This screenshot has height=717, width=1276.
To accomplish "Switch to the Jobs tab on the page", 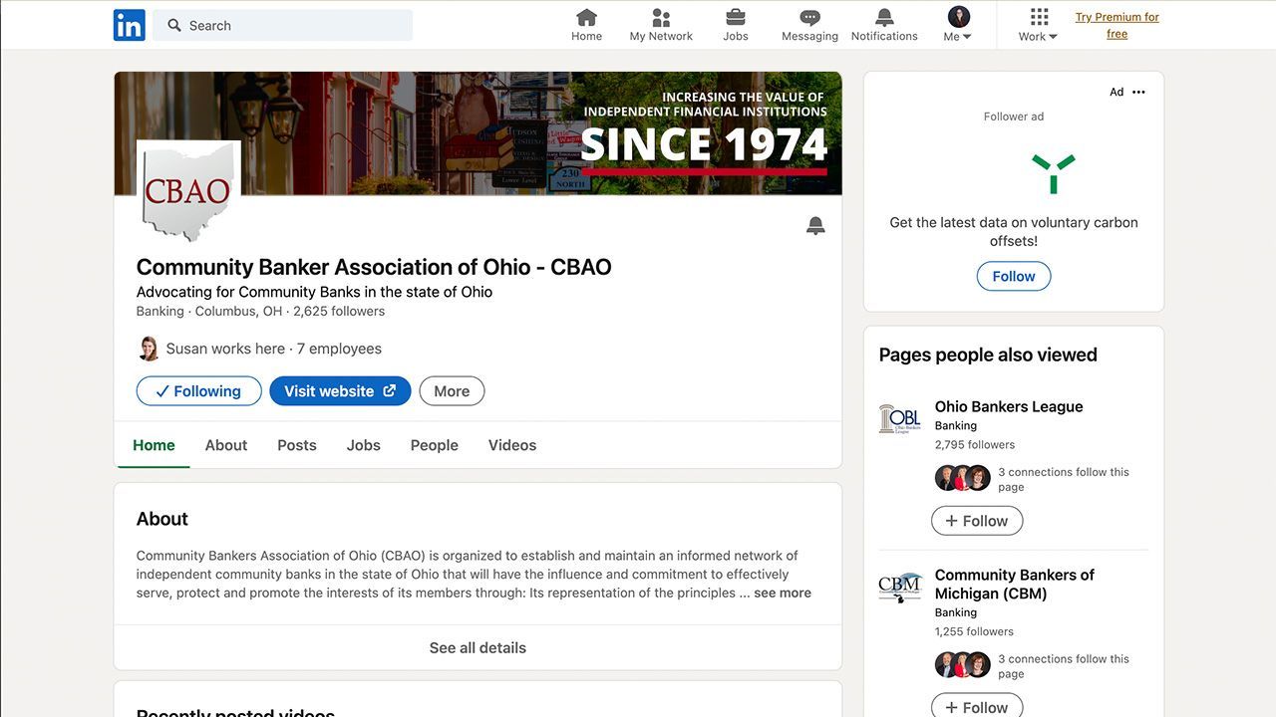I will point(364,445).
